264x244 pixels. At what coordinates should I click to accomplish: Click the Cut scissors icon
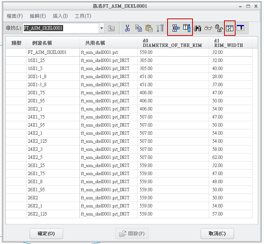pos(128,28)
